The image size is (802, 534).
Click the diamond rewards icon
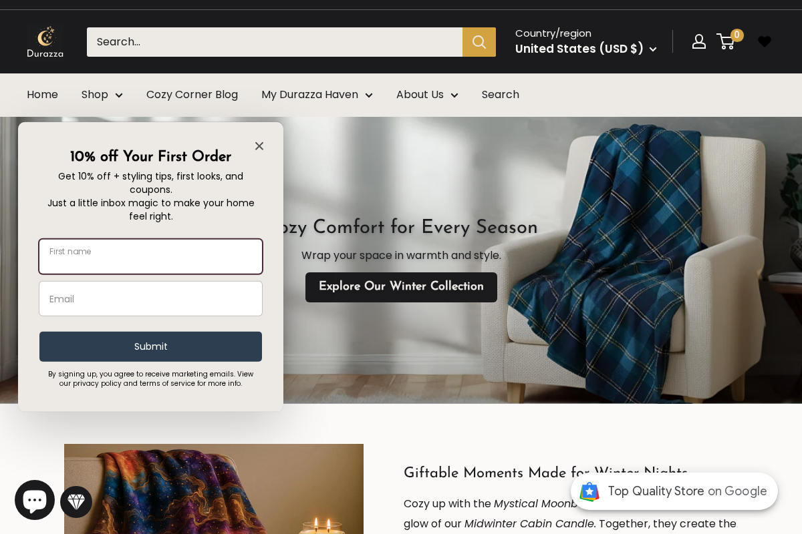click(76, 502)
